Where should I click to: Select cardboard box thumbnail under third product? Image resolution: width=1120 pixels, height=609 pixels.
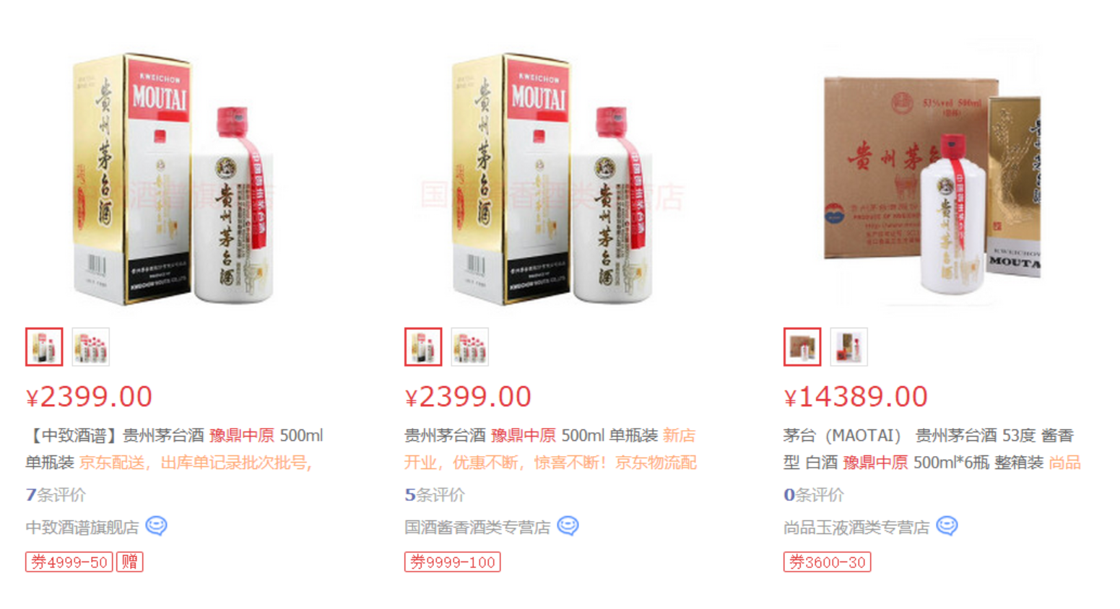pyautogui.click(x=802, y=347)
